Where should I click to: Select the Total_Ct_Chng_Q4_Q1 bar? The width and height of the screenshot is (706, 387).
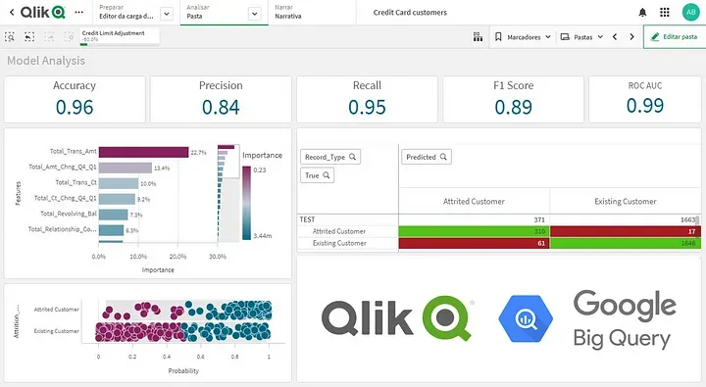tap(117, 199)
